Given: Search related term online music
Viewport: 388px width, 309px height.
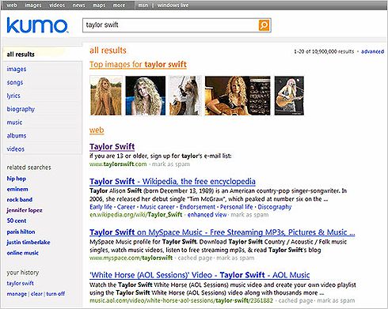Looking at the screenshot, I should click(x=23, y=253).
